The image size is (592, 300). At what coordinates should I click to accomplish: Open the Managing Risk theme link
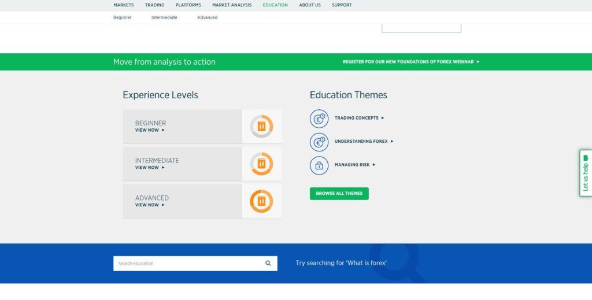tap(354, 165)
